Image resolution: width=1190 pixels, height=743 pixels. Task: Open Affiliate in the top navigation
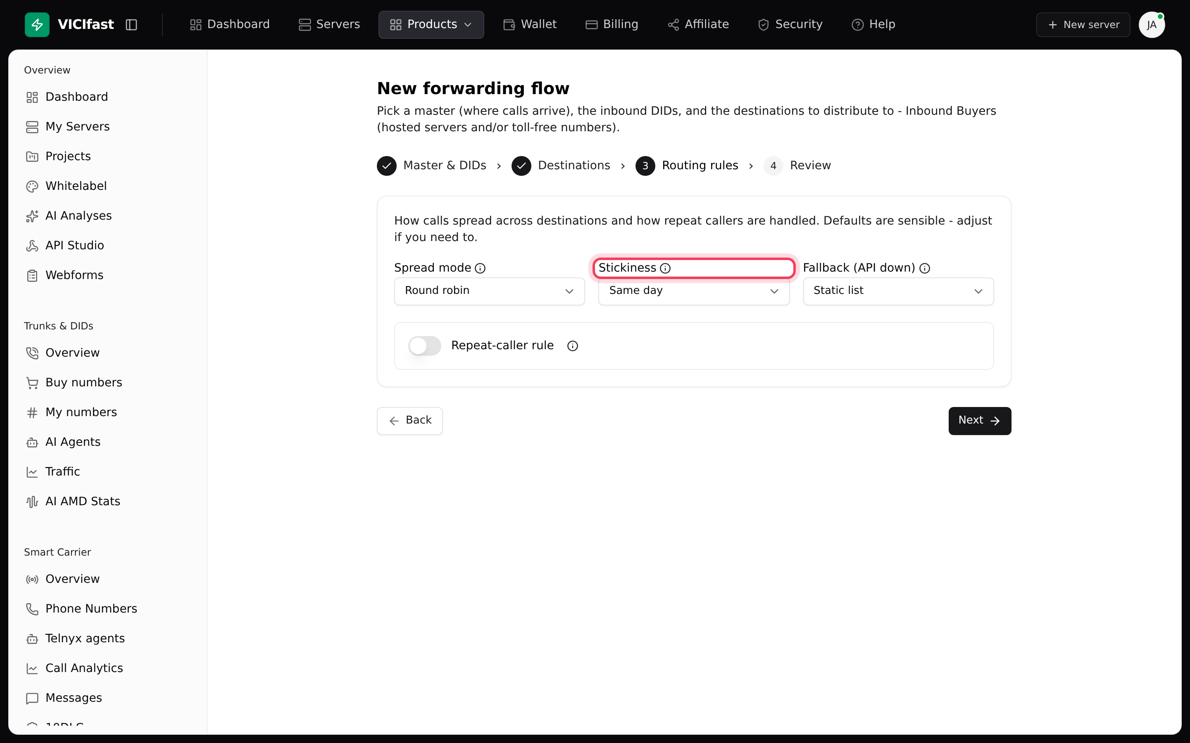698,25
